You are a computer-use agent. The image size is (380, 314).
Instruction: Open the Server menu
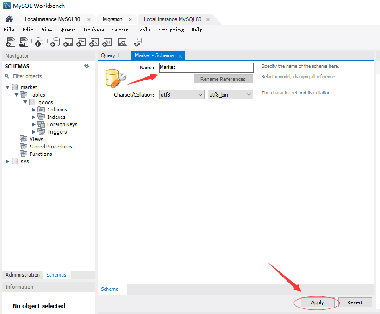tap(120, 30)
